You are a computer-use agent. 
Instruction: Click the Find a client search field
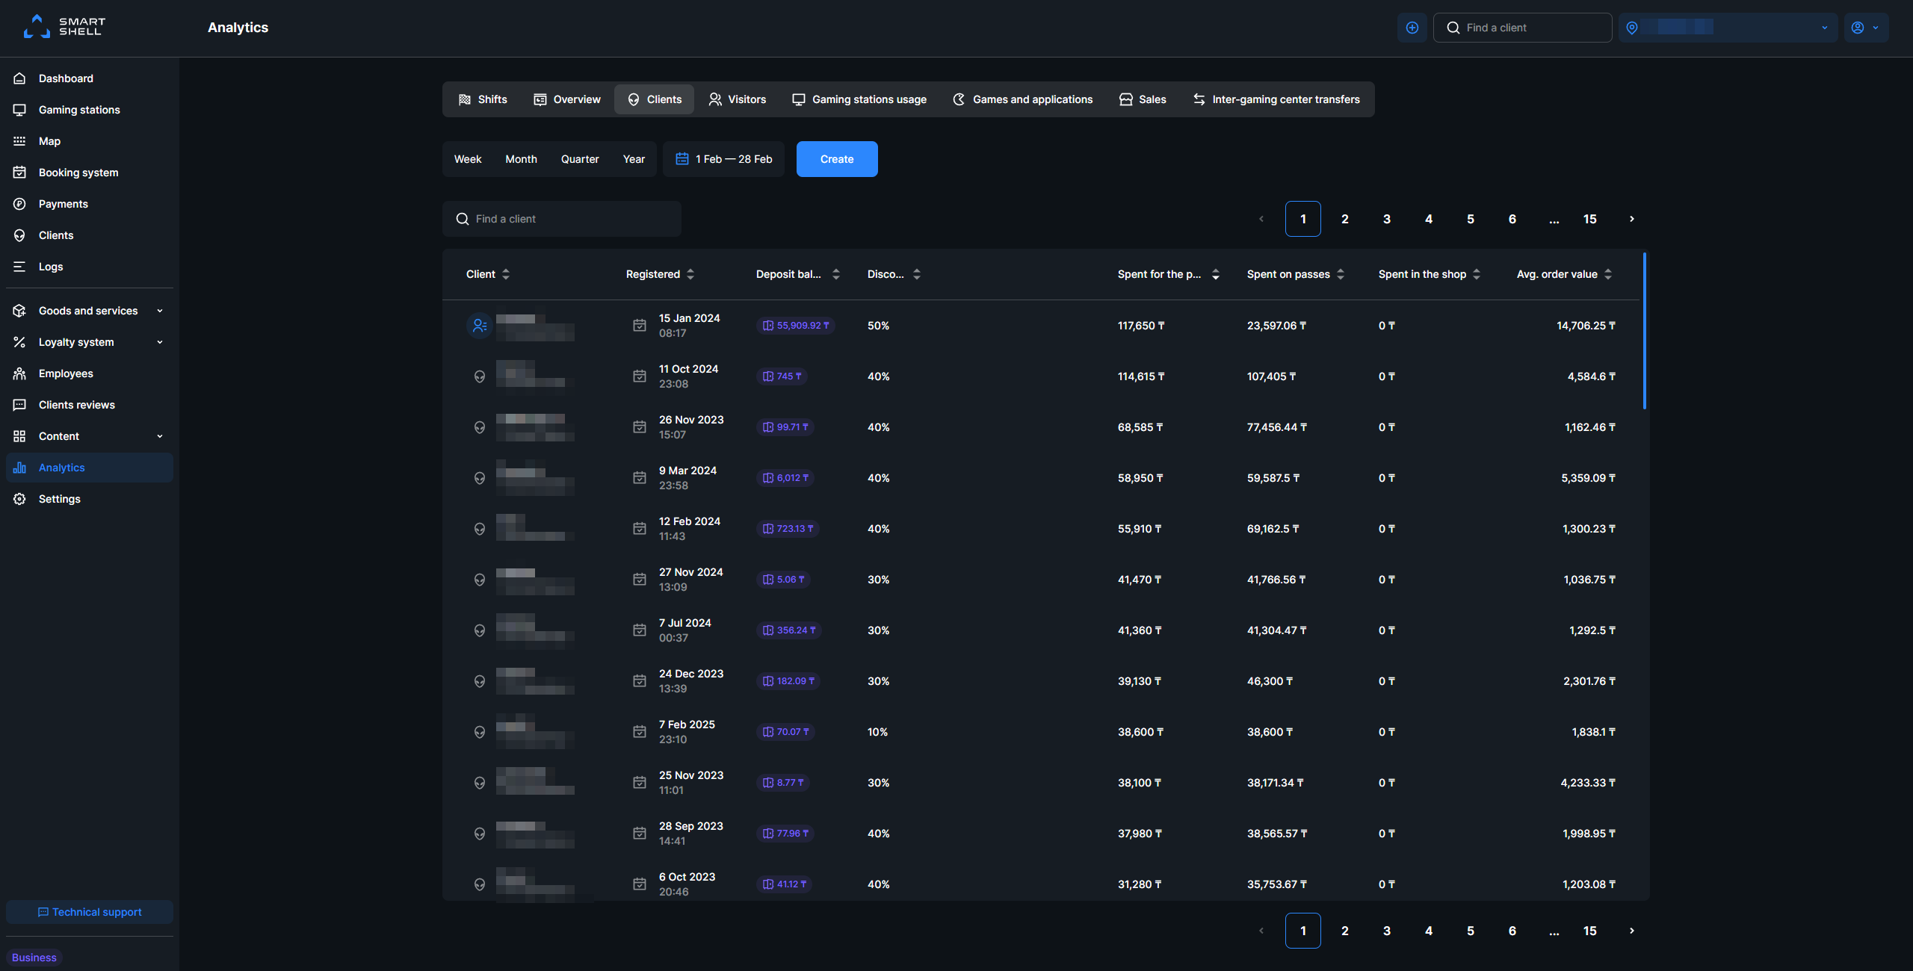tap(561, 218)
